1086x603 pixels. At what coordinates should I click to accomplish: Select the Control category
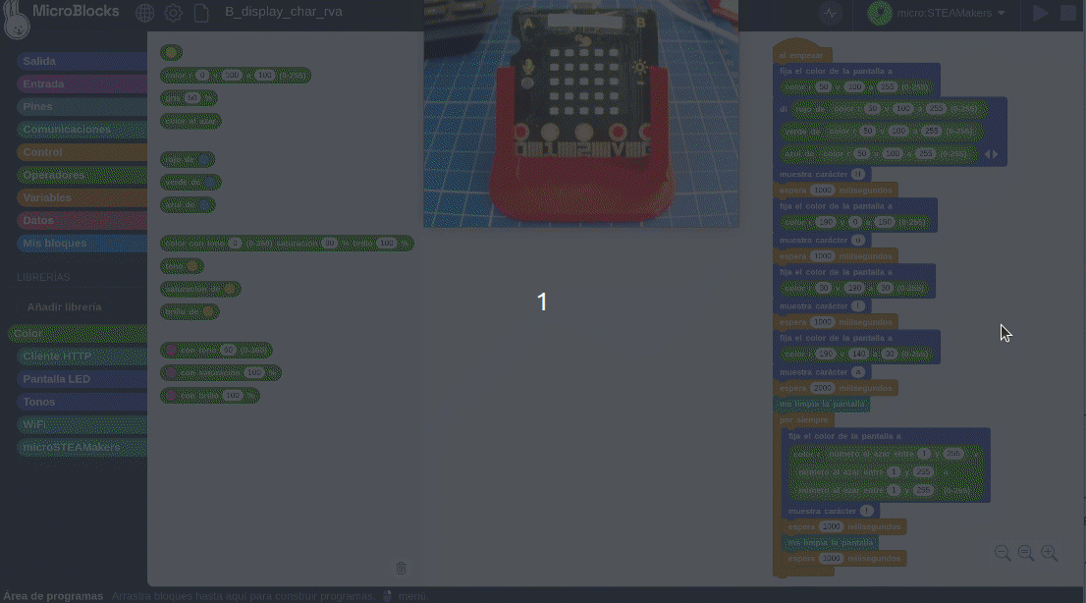coord(81,152)
